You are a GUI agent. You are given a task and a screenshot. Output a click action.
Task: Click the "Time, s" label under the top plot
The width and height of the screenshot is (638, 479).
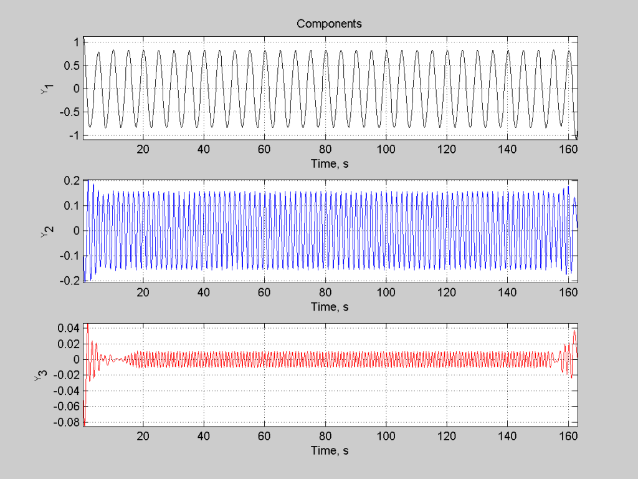(x=329, y=164)
